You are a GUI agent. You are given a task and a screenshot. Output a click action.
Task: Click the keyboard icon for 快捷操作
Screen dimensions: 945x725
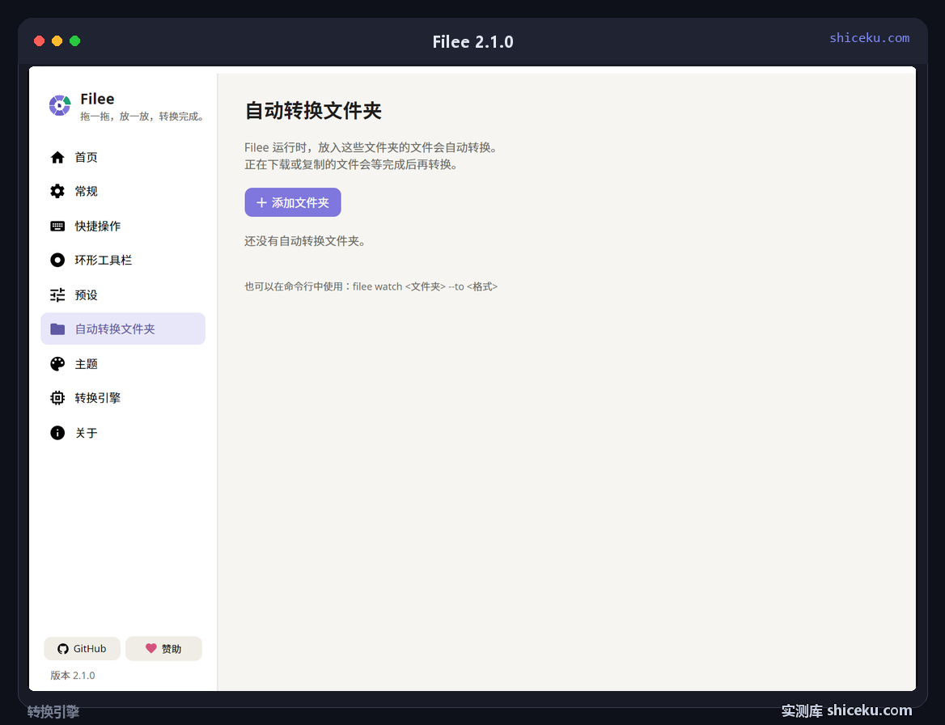coord(57,226)
